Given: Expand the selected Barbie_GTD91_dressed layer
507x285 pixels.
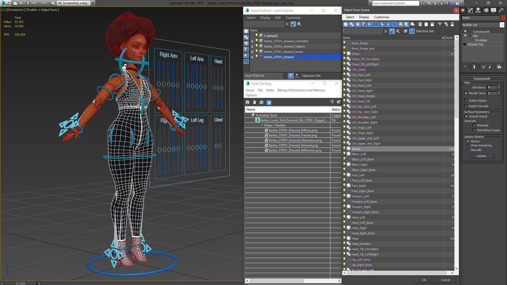Looking at the screenshot, I should click(252, 57).
